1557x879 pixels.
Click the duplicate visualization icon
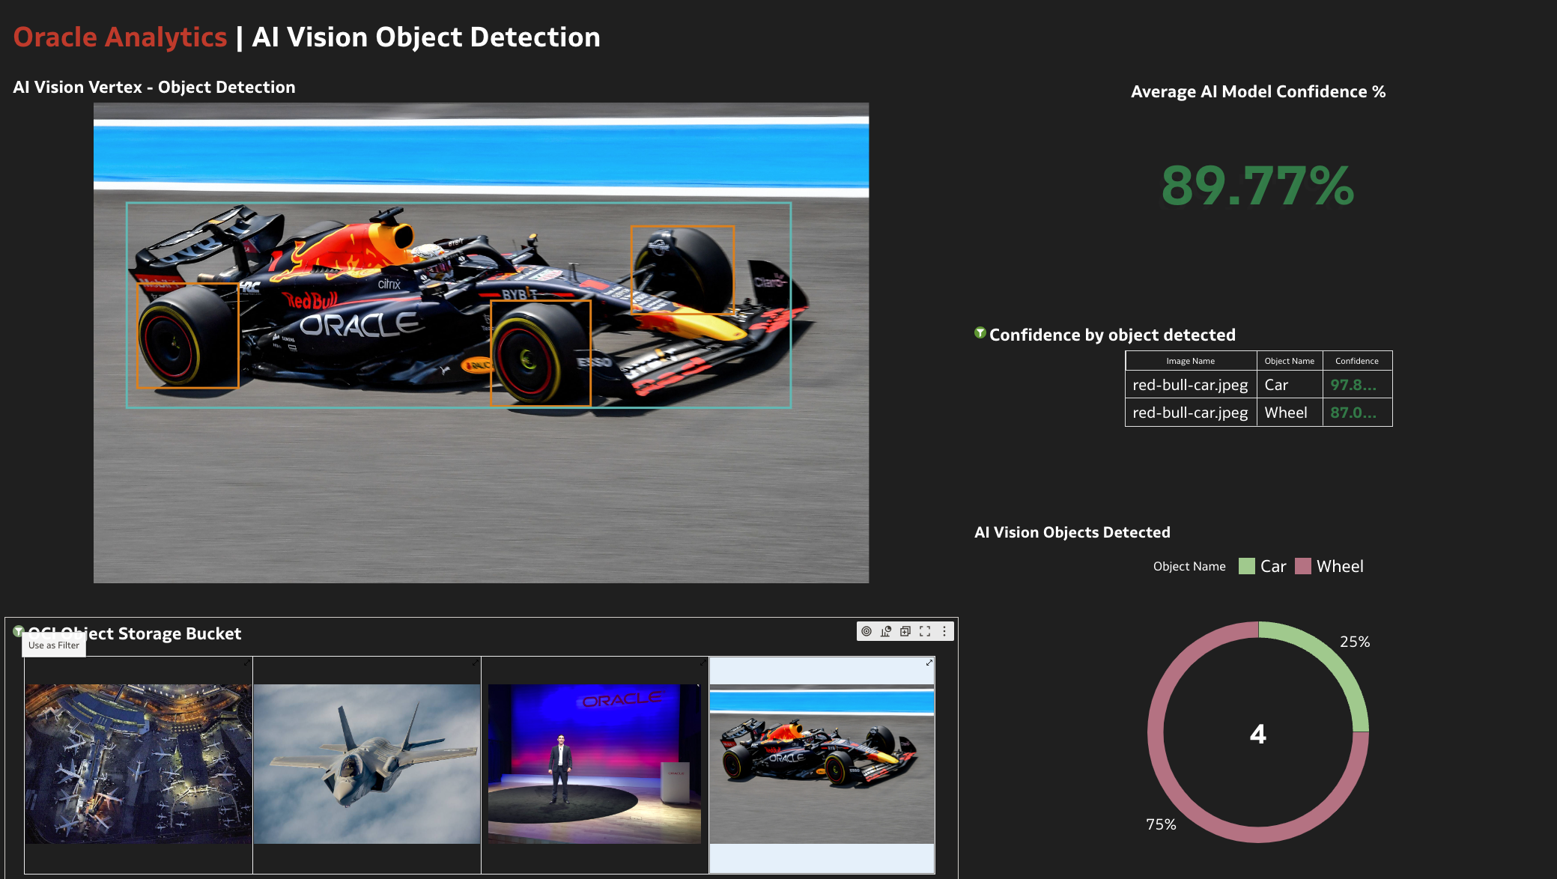pos(905,631)
